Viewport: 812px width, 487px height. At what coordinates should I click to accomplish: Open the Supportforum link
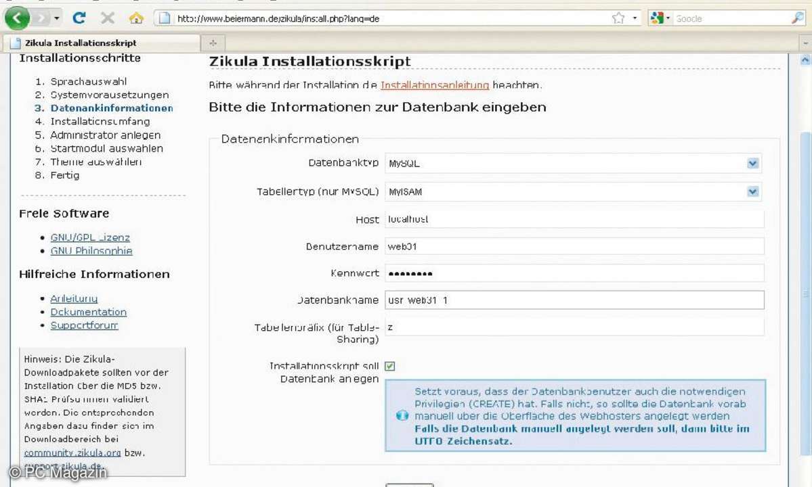(84, 325)
